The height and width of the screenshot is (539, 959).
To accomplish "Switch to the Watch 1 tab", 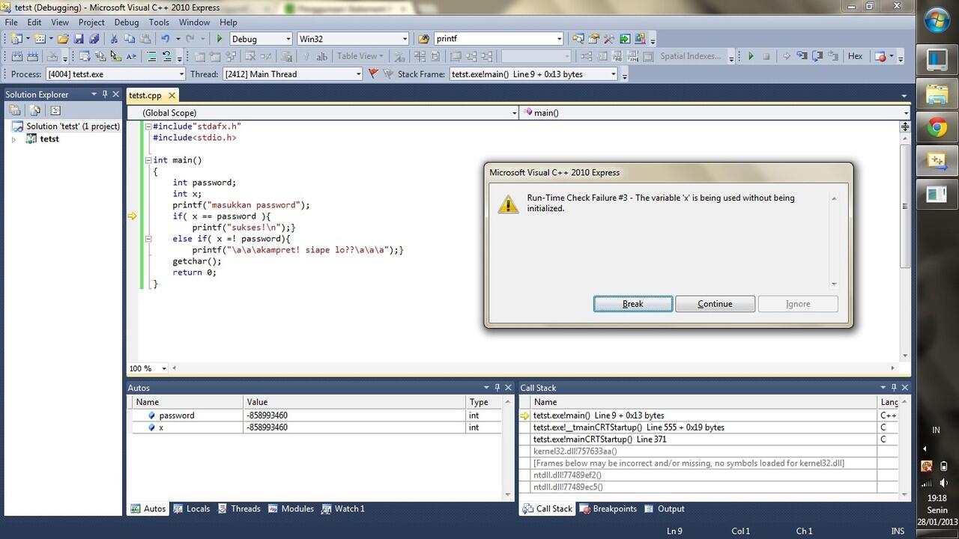I will (342, 508).
